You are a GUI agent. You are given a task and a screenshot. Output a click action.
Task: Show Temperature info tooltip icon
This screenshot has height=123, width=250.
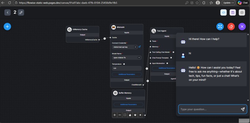(124, 64)
